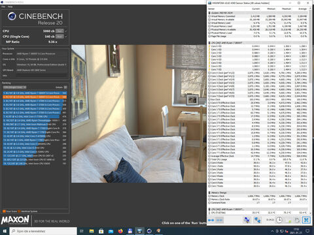Screen dimensions: 314x235
Task: Toggle the CPU test checkbox
Action: (66, 31)
